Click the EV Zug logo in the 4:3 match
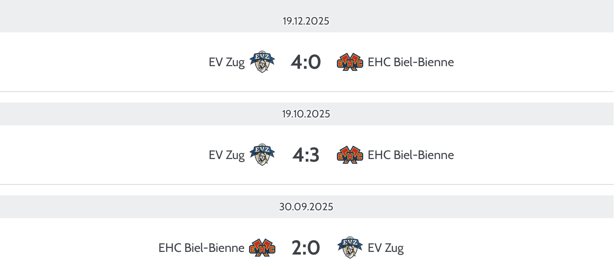 pyautogui.click(x=262, y=155)
